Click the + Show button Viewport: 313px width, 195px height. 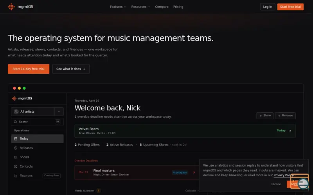265,115
